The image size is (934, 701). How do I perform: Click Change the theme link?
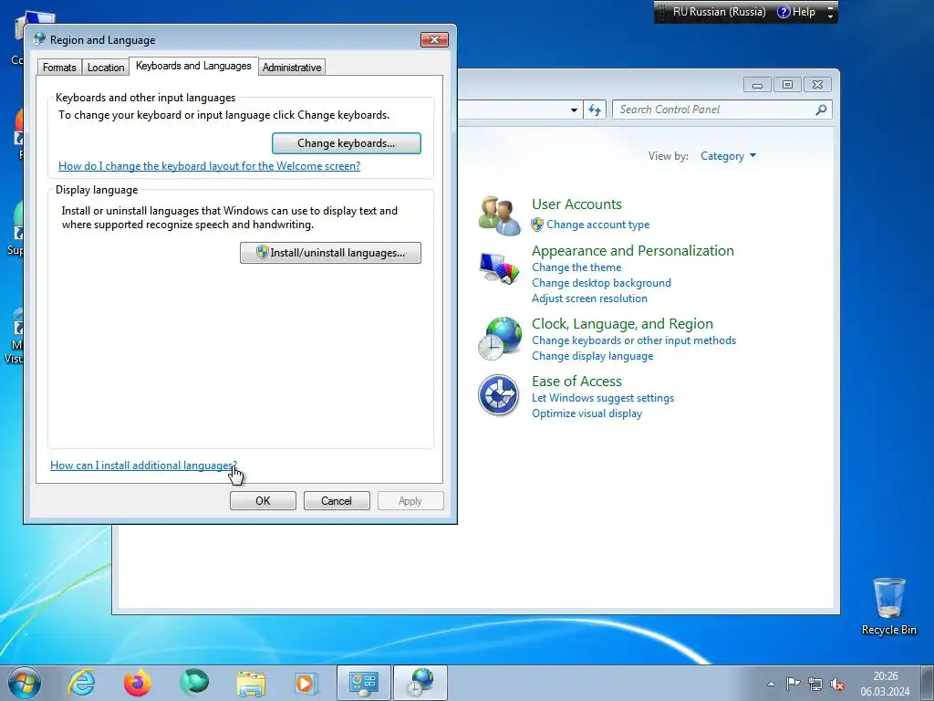pos(576,267)
